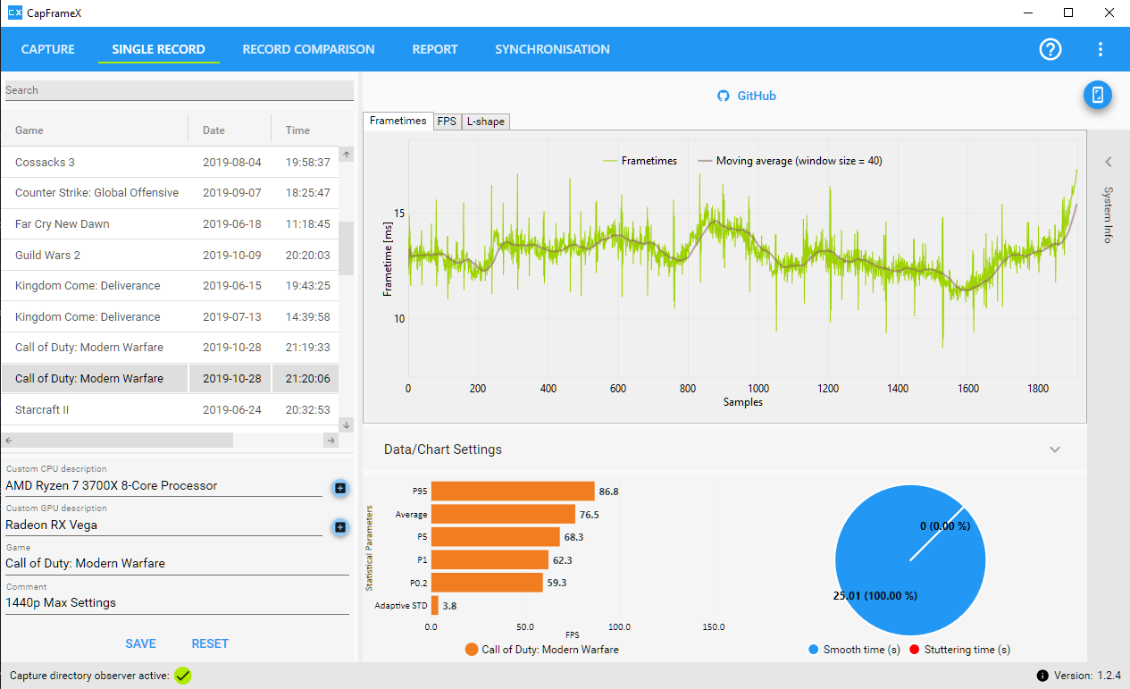This screenshot has height=689, width=1130.
Task: Open the Synchronisation tab
Action: [552, 49]
